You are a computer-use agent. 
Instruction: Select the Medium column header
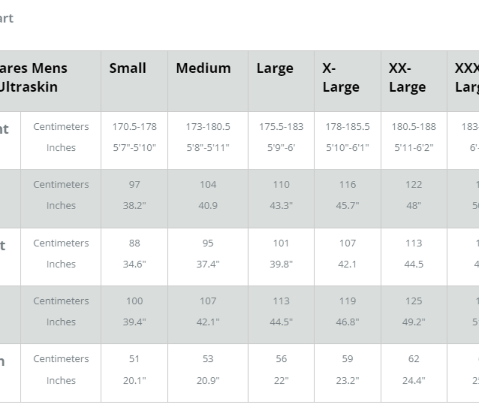[x=203, y=68]
